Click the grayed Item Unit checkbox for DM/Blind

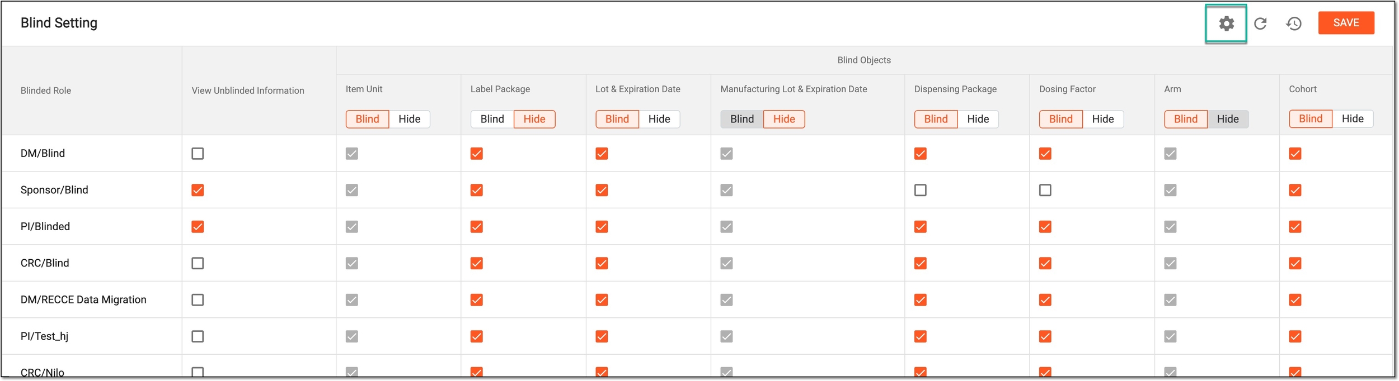(352, 154)
